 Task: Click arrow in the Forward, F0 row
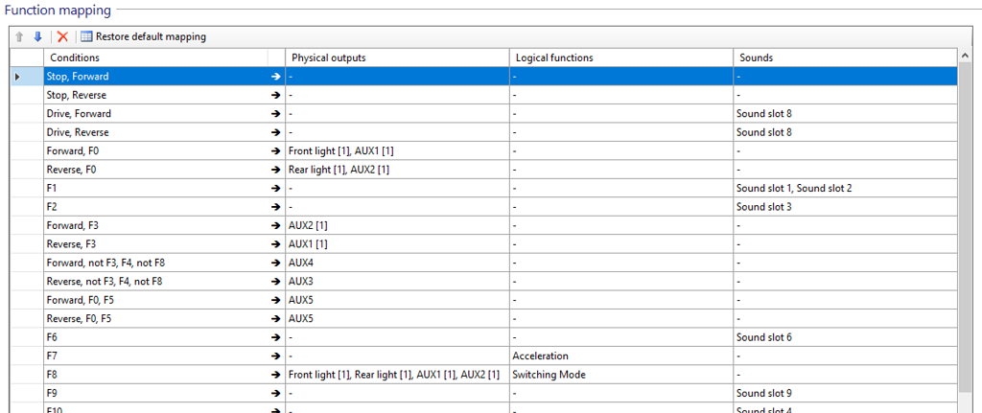click(275, 151)
